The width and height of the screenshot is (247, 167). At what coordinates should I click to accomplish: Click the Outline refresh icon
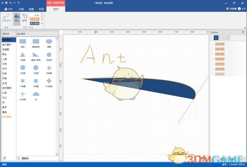click(228, 38)
